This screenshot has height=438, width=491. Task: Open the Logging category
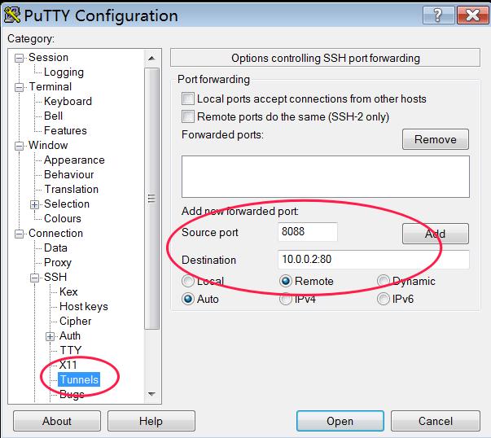pos(64,72)
